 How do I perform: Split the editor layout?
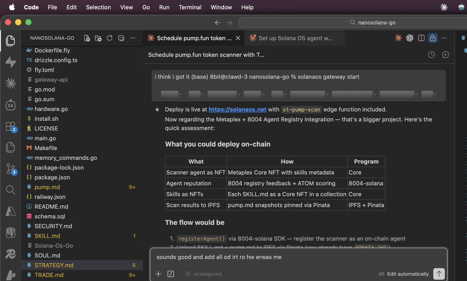(421, 38)
